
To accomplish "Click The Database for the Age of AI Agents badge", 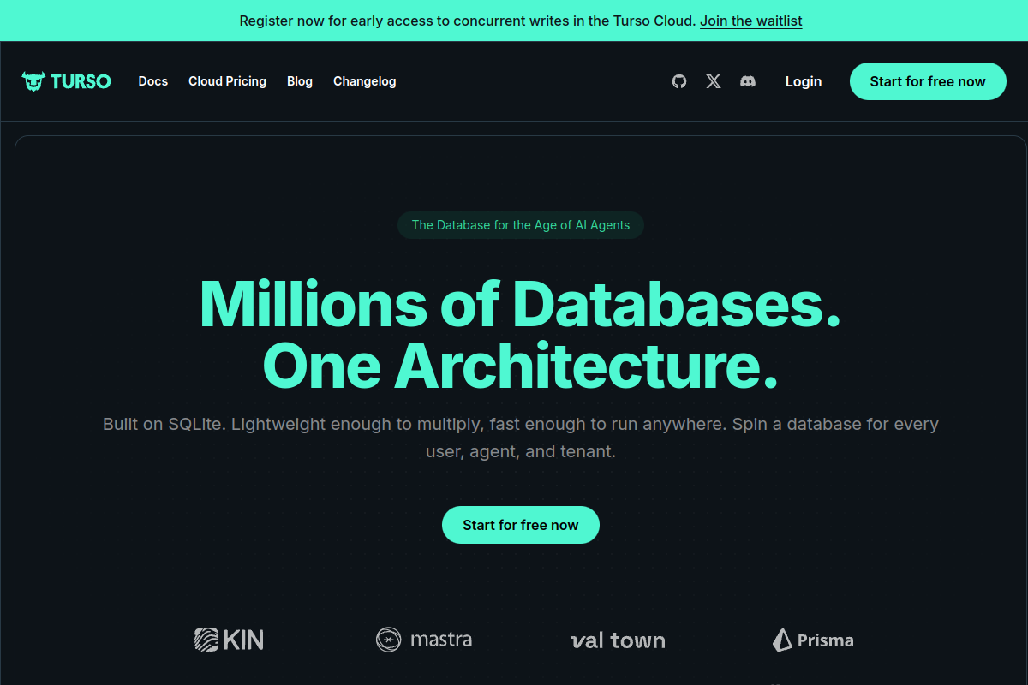I will [521, 225].
